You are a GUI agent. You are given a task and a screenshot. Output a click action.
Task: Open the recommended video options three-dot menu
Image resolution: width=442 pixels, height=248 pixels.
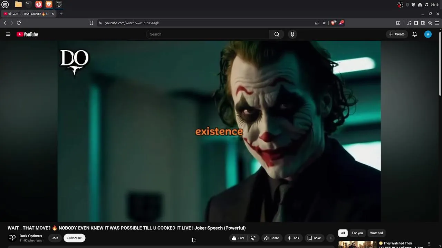[x=429, y=244]
